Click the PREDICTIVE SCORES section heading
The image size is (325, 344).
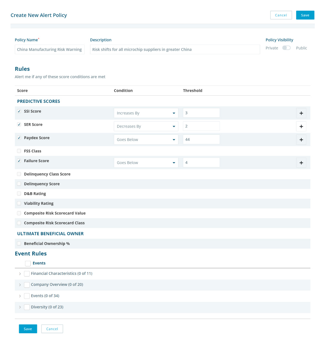[x=39, y=101]
